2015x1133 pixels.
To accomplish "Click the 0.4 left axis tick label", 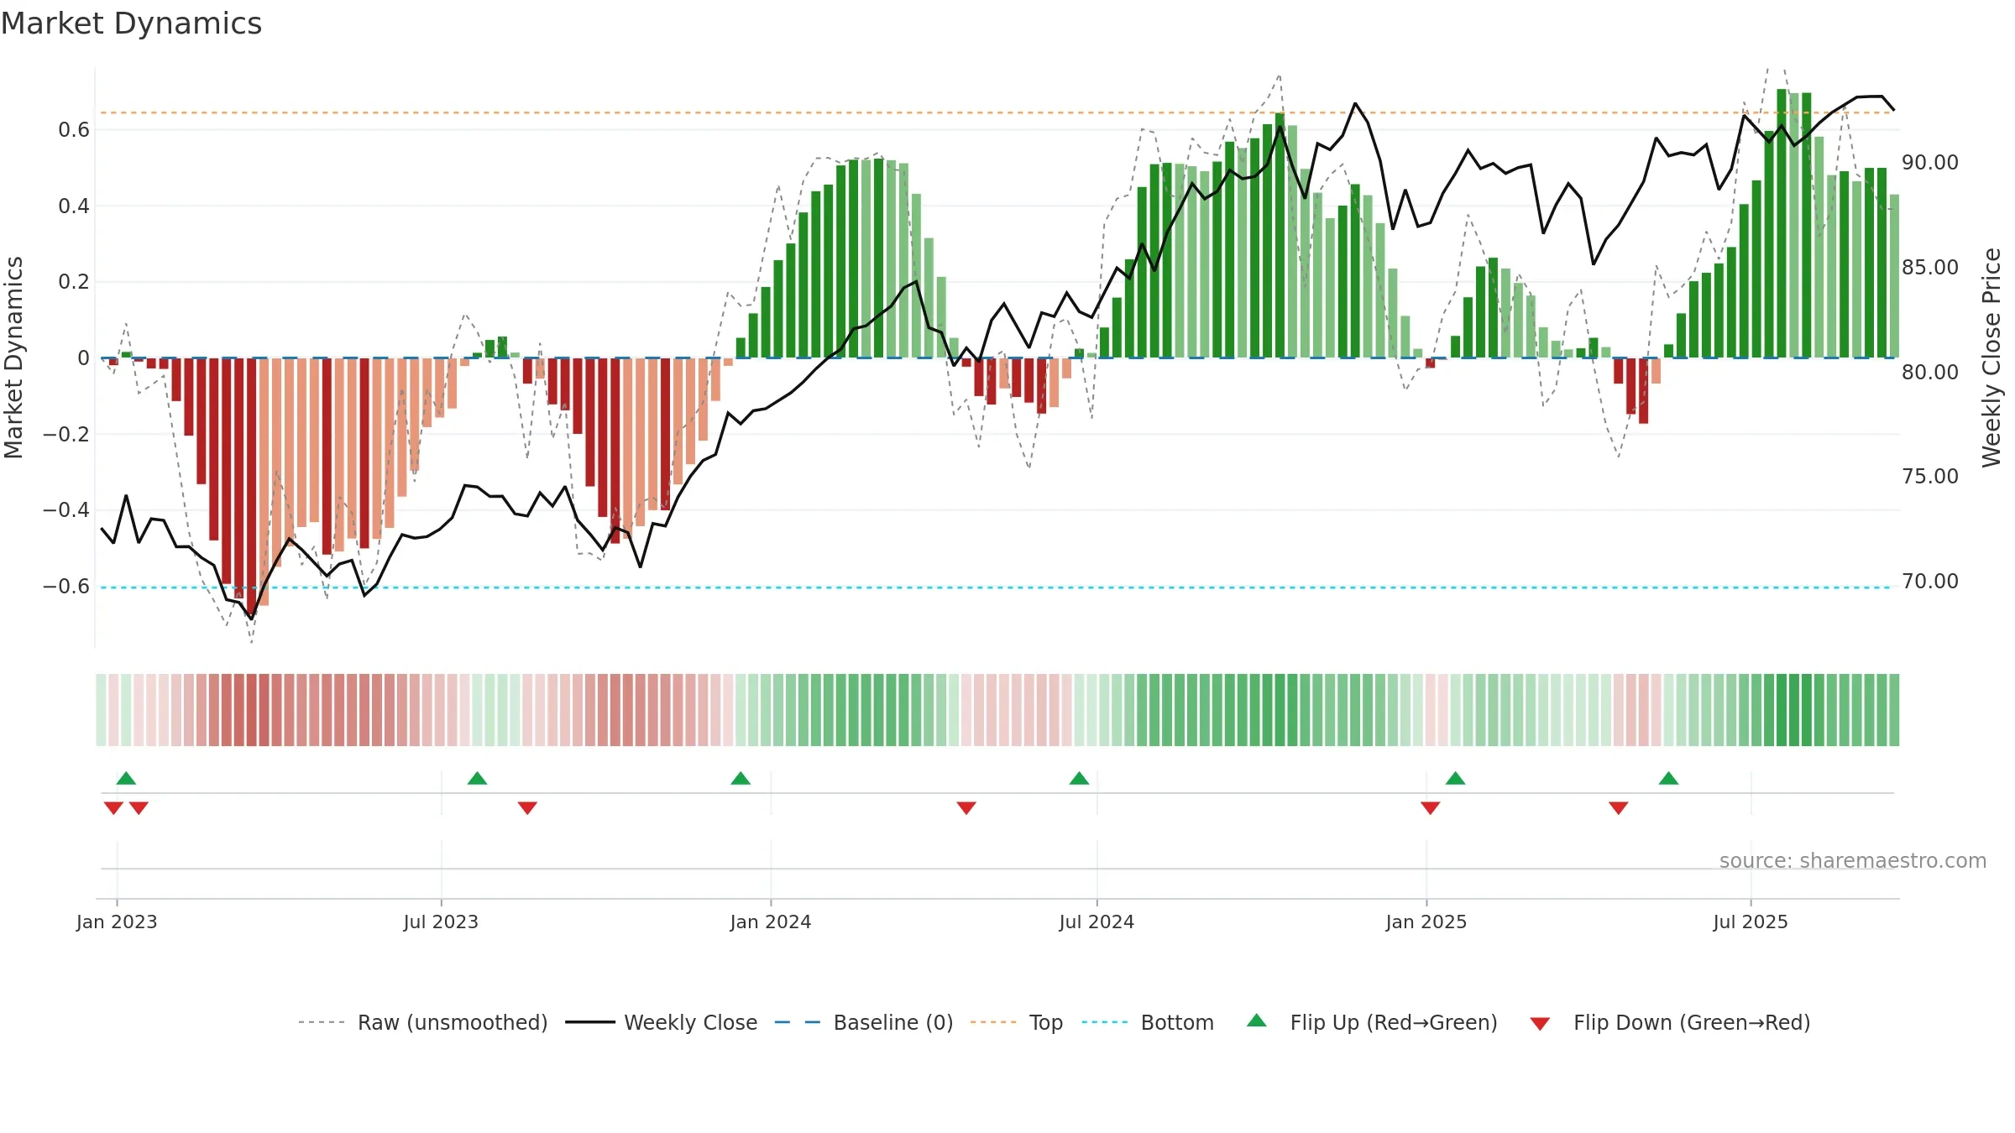I will (74, 206).
